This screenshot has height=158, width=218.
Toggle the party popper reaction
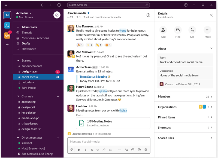80,45
